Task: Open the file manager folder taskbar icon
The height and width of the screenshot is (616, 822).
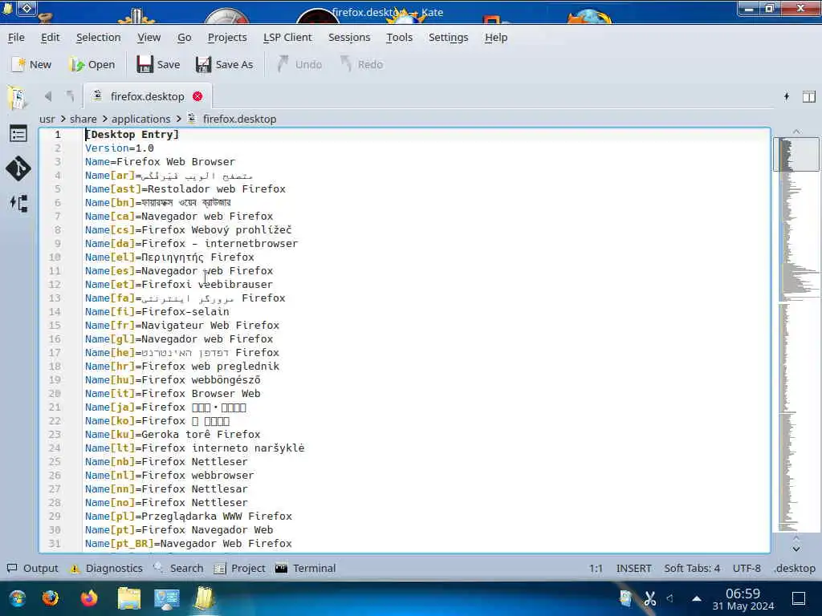Action: [129, 598]
